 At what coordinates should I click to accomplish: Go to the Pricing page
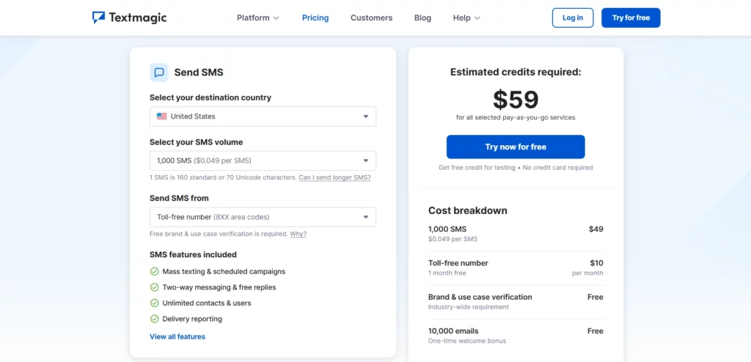click(x=315, y=18)
